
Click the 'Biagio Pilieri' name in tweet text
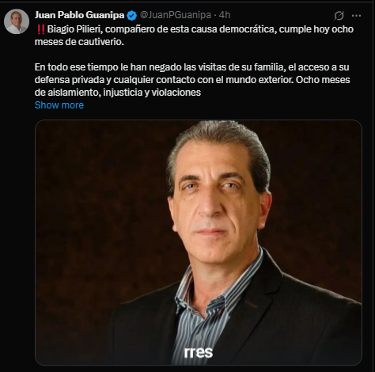coord(74,29)
